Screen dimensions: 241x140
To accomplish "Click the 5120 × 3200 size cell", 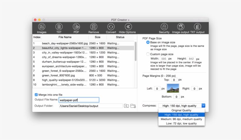I will click(97, 80).
